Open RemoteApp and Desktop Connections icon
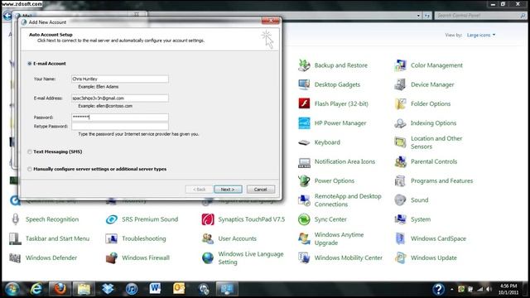This screenshot has height=298, width=530. (304, 200)
